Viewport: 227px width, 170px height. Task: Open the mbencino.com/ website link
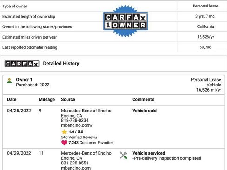click(x=77, y=125)
